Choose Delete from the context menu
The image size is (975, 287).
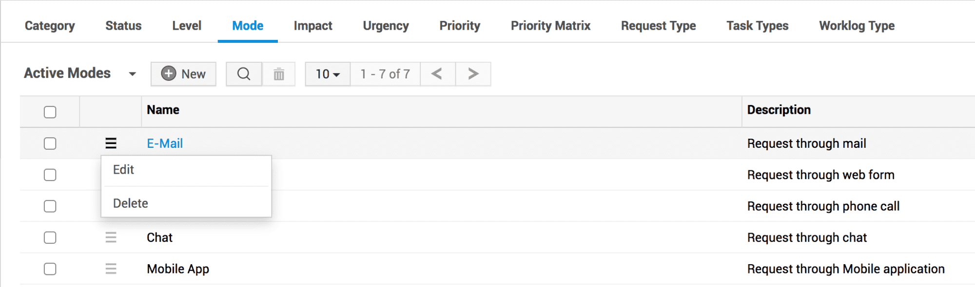(131, 203)
